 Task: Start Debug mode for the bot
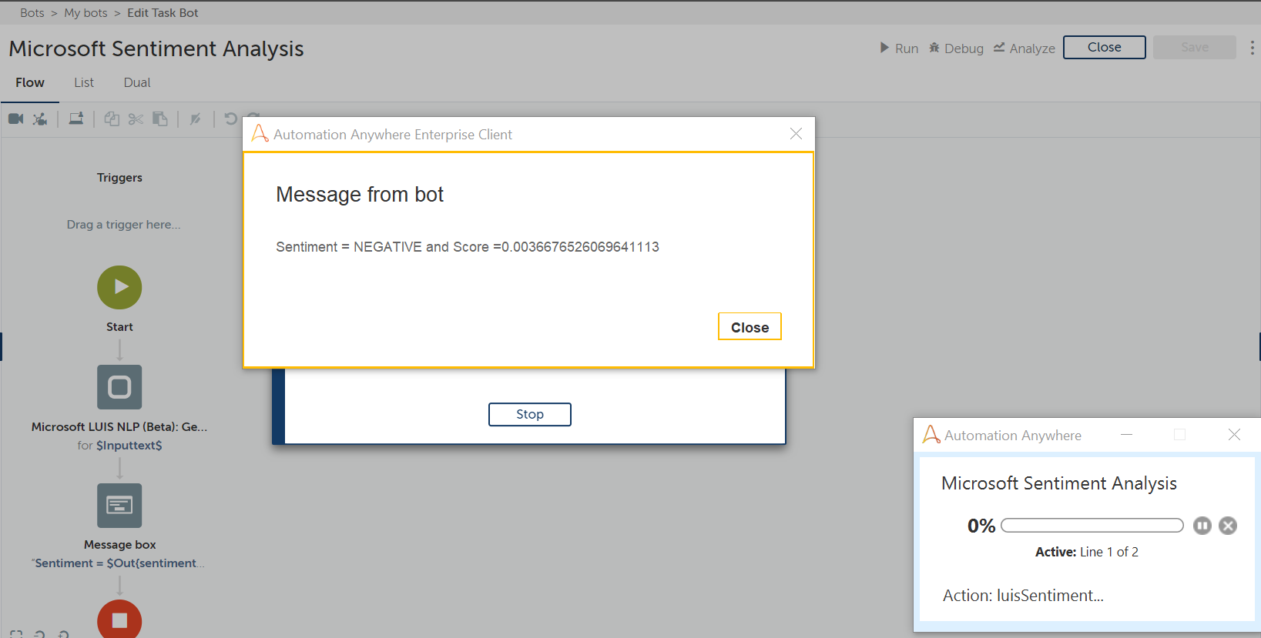click(x=956, y=48)
